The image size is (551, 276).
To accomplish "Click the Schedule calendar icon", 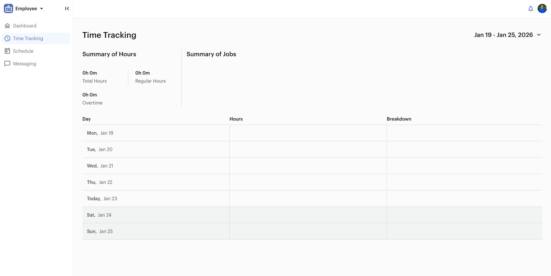I will [7, 51].
